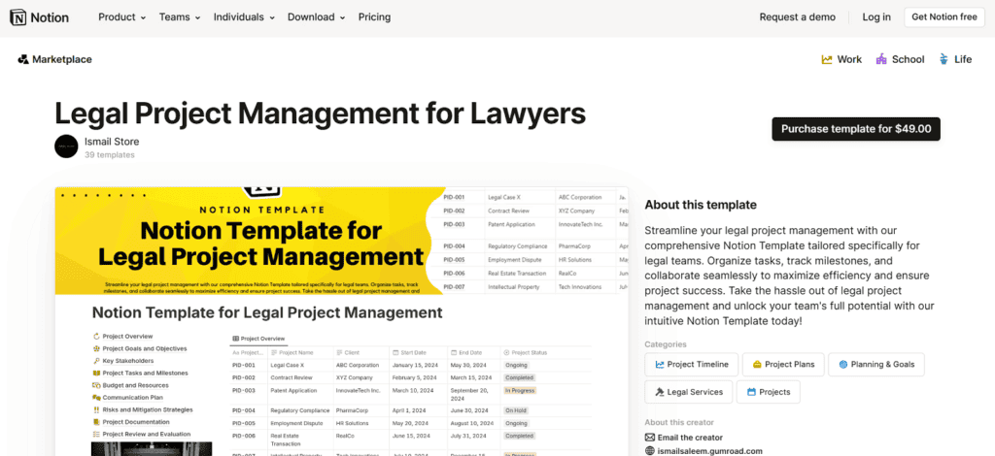Image resolution: width=995 pixels, height=456 pixels.
Task: Click the Legal Project Management for Lawyers title
Action: coord(320,114)
